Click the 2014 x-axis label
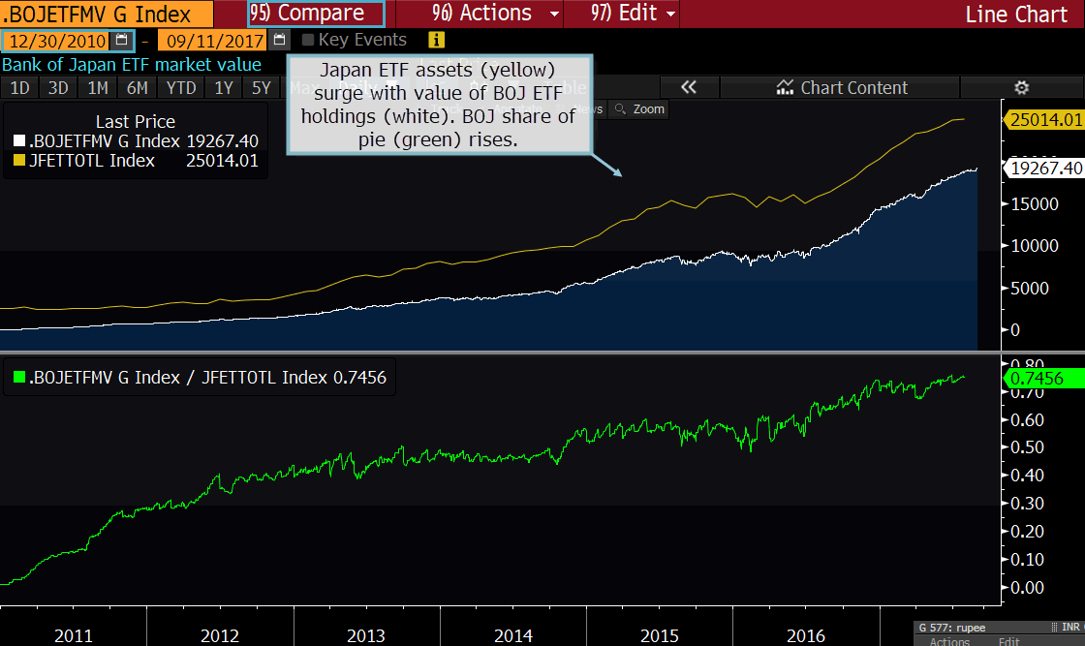1085x646 pixels. 512,635
